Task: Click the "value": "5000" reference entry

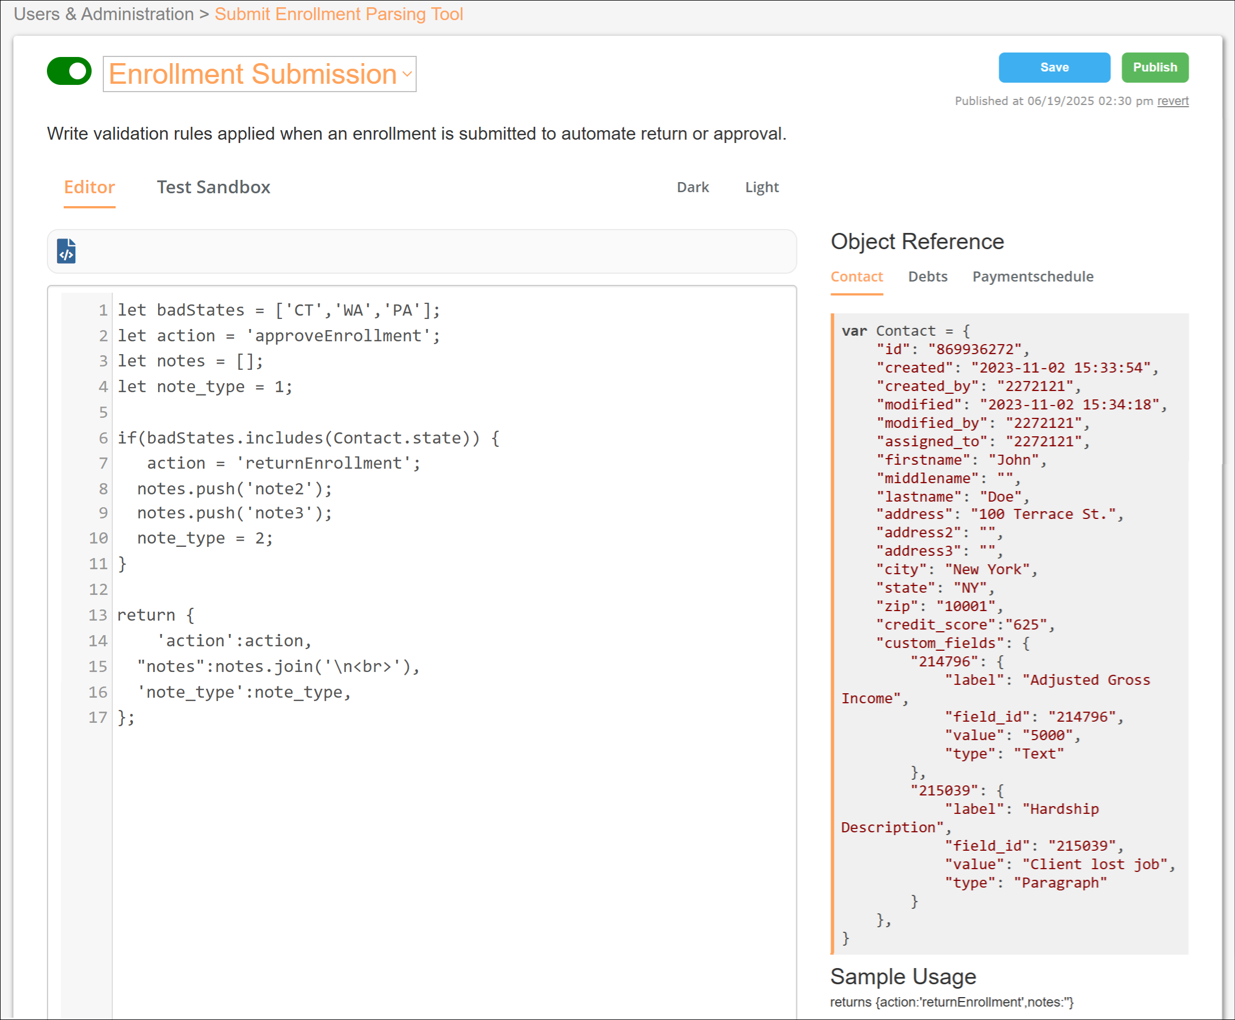Action: click(1012, 736)
